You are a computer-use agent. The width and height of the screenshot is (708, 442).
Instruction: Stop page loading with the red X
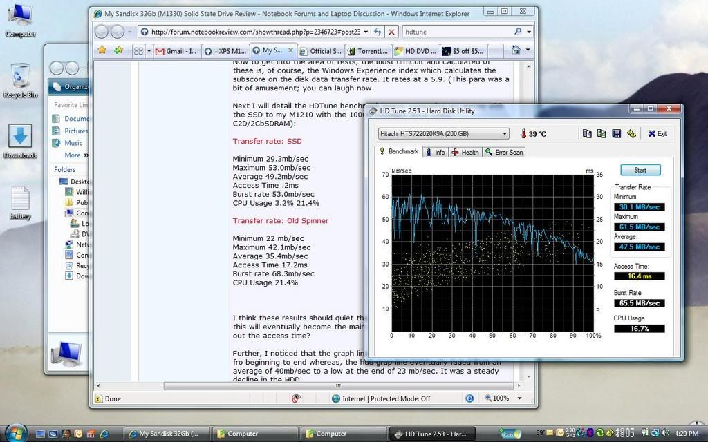point(391,32)
